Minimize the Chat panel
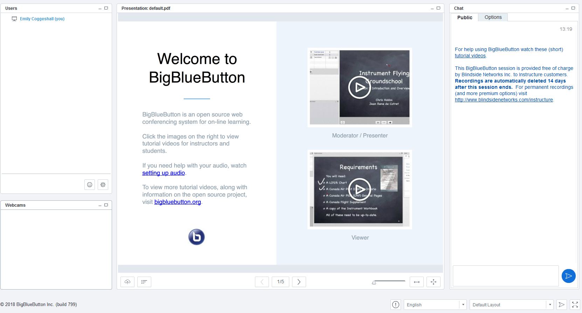Image resolution: width=582 pixels, height=313 pixels. [567, 8]
